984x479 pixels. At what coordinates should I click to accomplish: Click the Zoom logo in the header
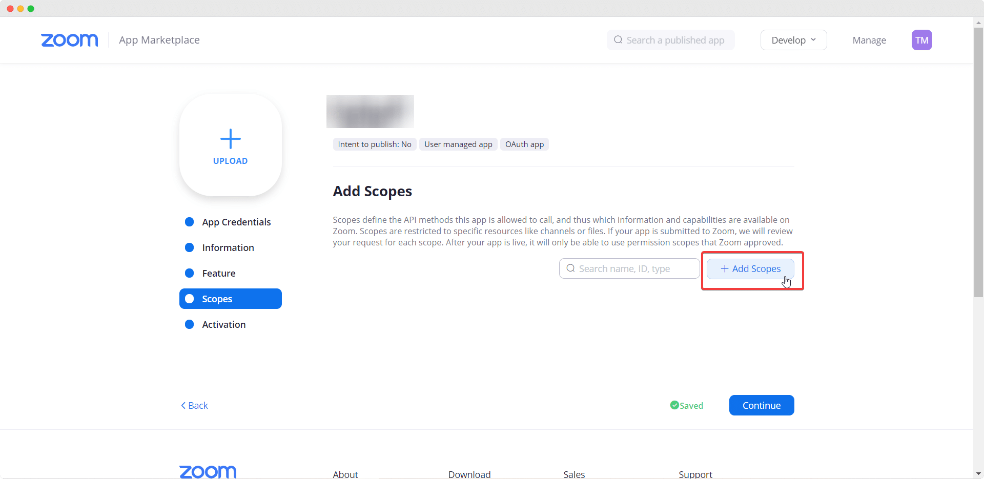(70, 40)
